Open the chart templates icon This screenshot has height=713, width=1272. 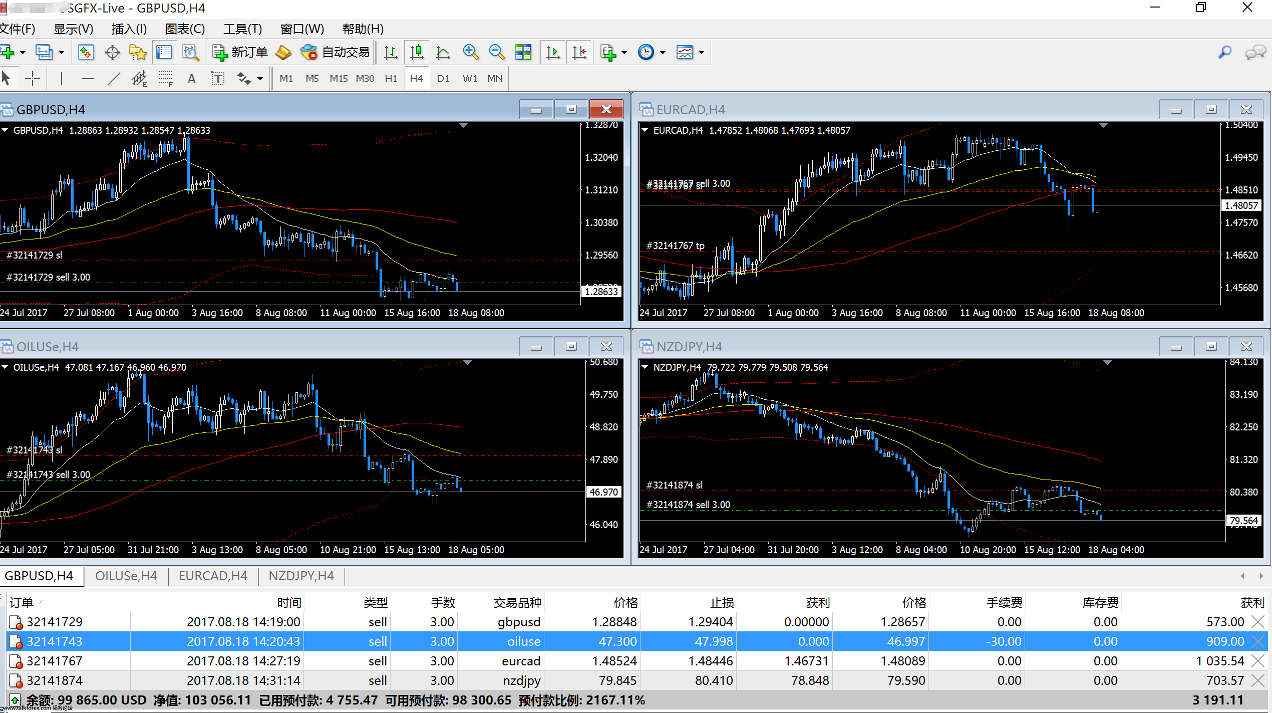[685, 52]
